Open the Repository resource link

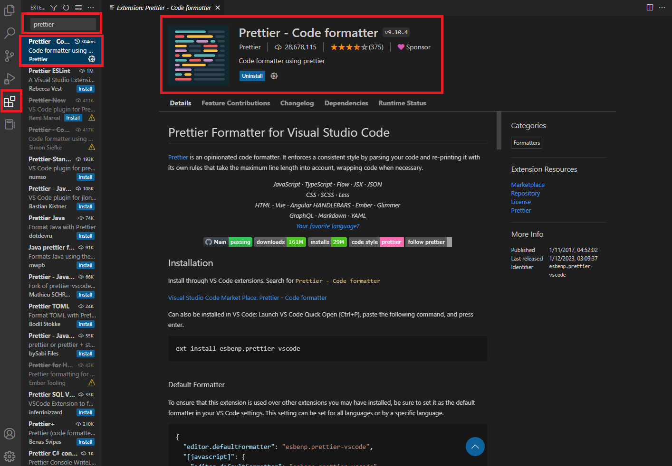click(x=526, y=193)
